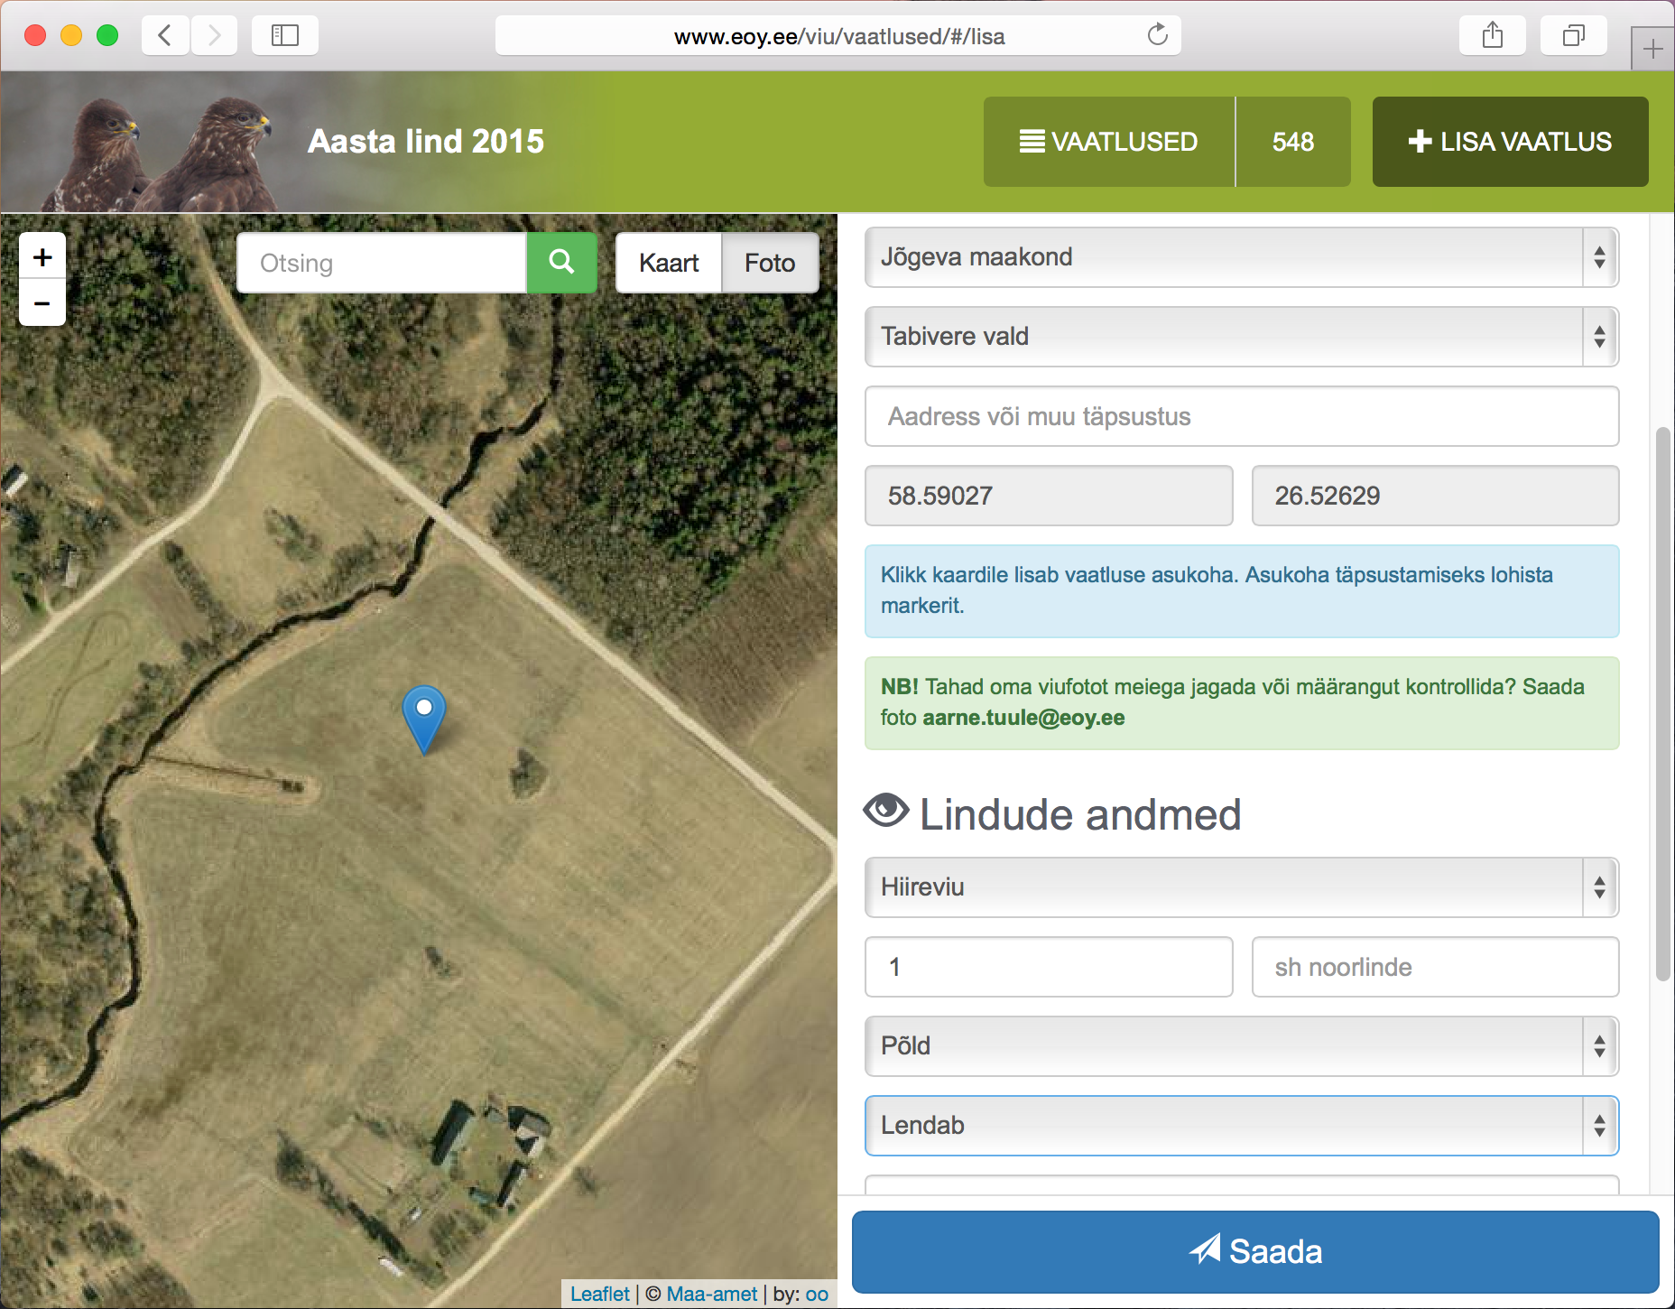Open the Tabivere vald municipality dropdown

click(1241, 337)
